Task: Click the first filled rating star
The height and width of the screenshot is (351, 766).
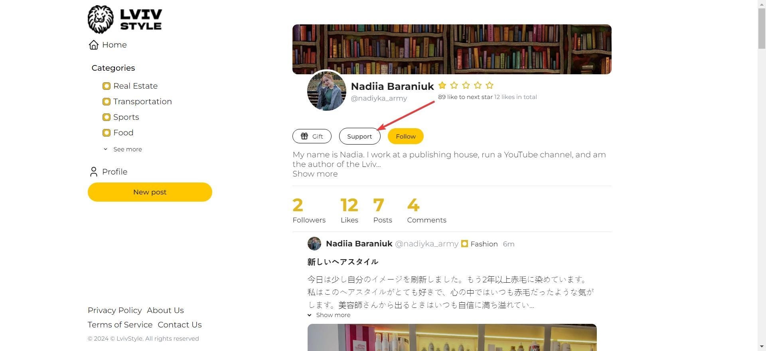Action: (x=442, y=85)
